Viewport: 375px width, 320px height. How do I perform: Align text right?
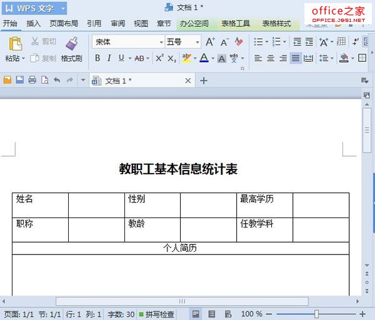tap(283, 58)
